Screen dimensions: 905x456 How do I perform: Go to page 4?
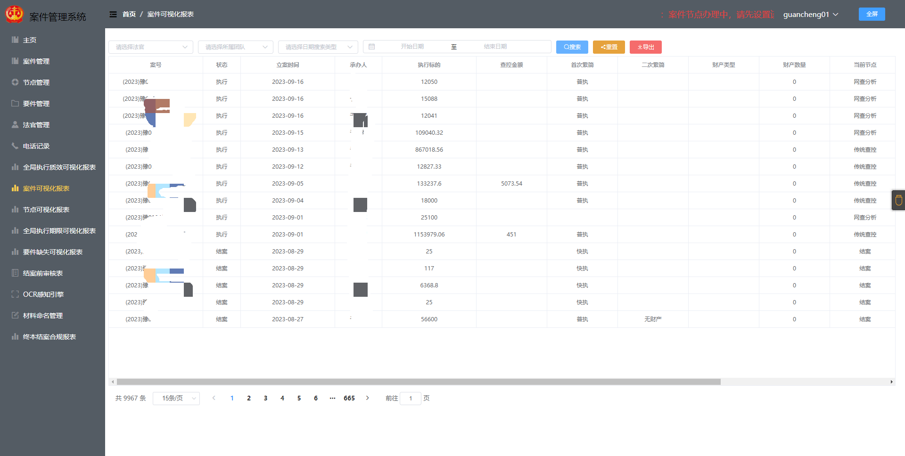click(x=282, y=398)
